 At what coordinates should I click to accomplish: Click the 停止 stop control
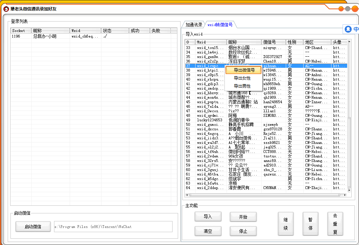pyautogui.click(x=243, y=231)
